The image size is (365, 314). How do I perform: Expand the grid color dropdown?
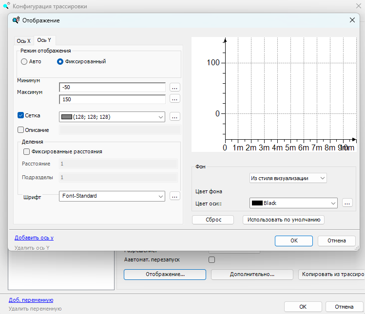coord(160,117)
